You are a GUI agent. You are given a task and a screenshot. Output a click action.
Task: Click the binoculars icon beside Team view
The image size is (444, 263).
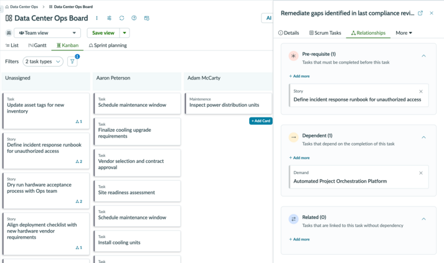[x=9, y=33]
